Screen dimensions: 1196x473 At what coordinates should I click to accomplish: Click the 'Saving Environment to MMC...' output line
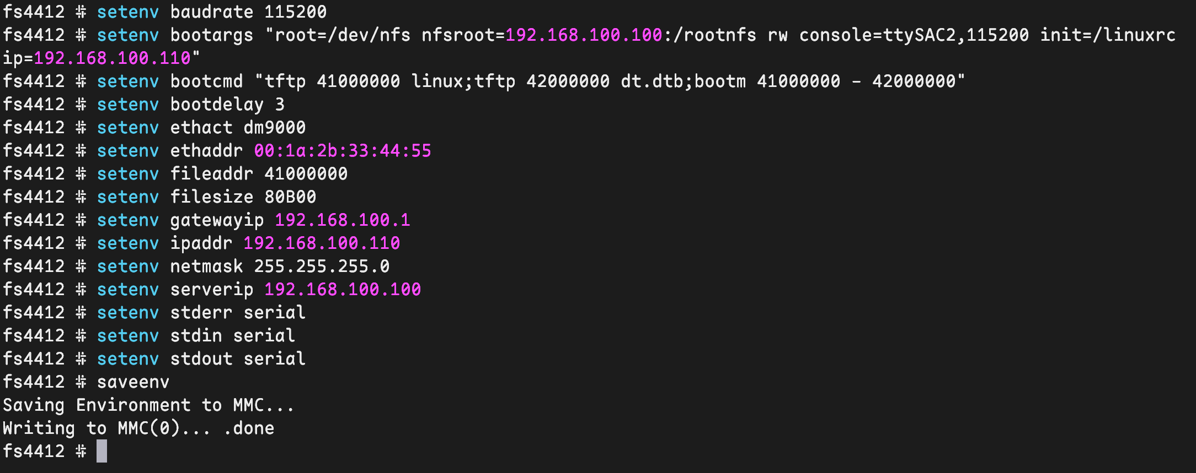[x=148, y=405]
